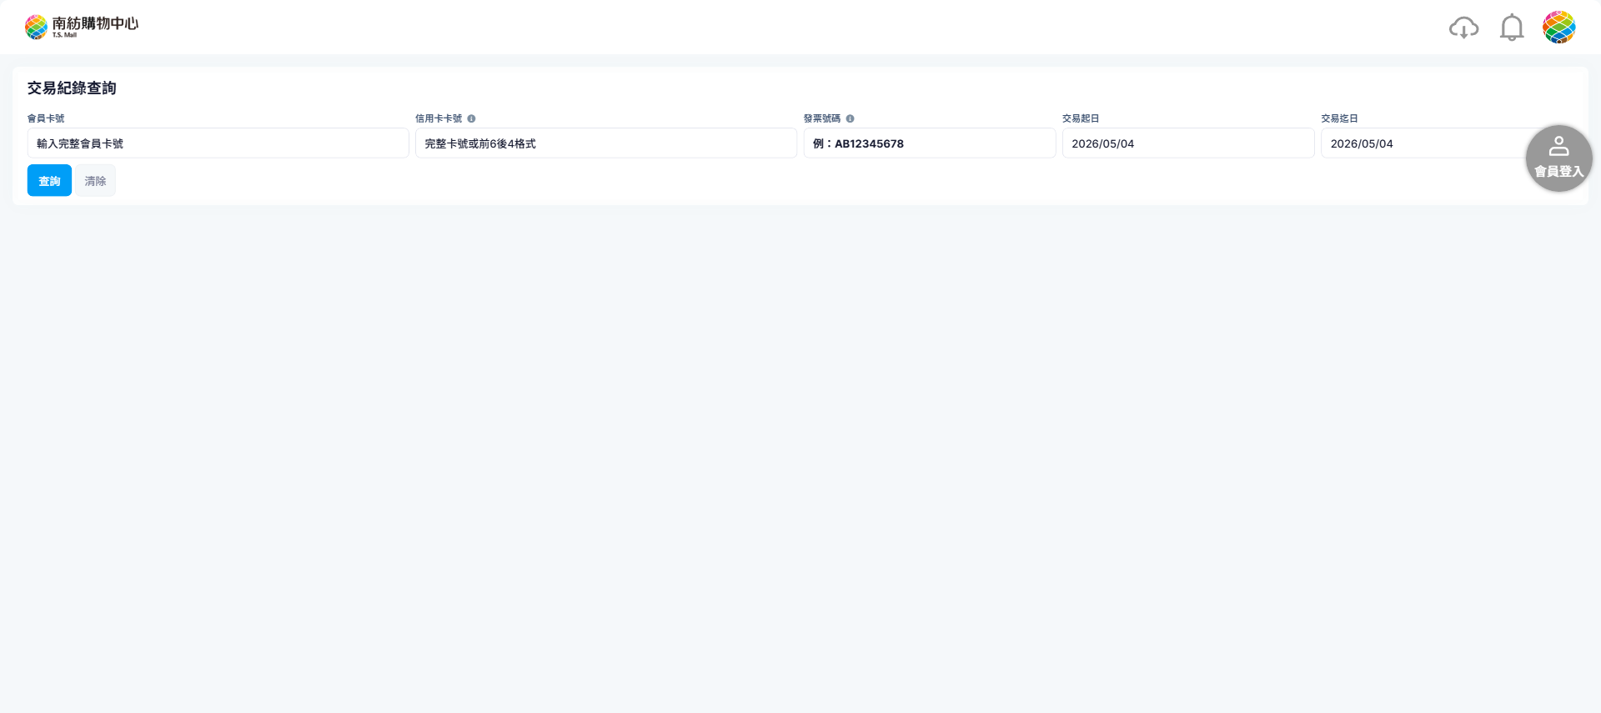This screenshot has width=1601, height=713.
Task: Open the cloud download icon
Action: pyautogui.click(x=1463, y=28)
